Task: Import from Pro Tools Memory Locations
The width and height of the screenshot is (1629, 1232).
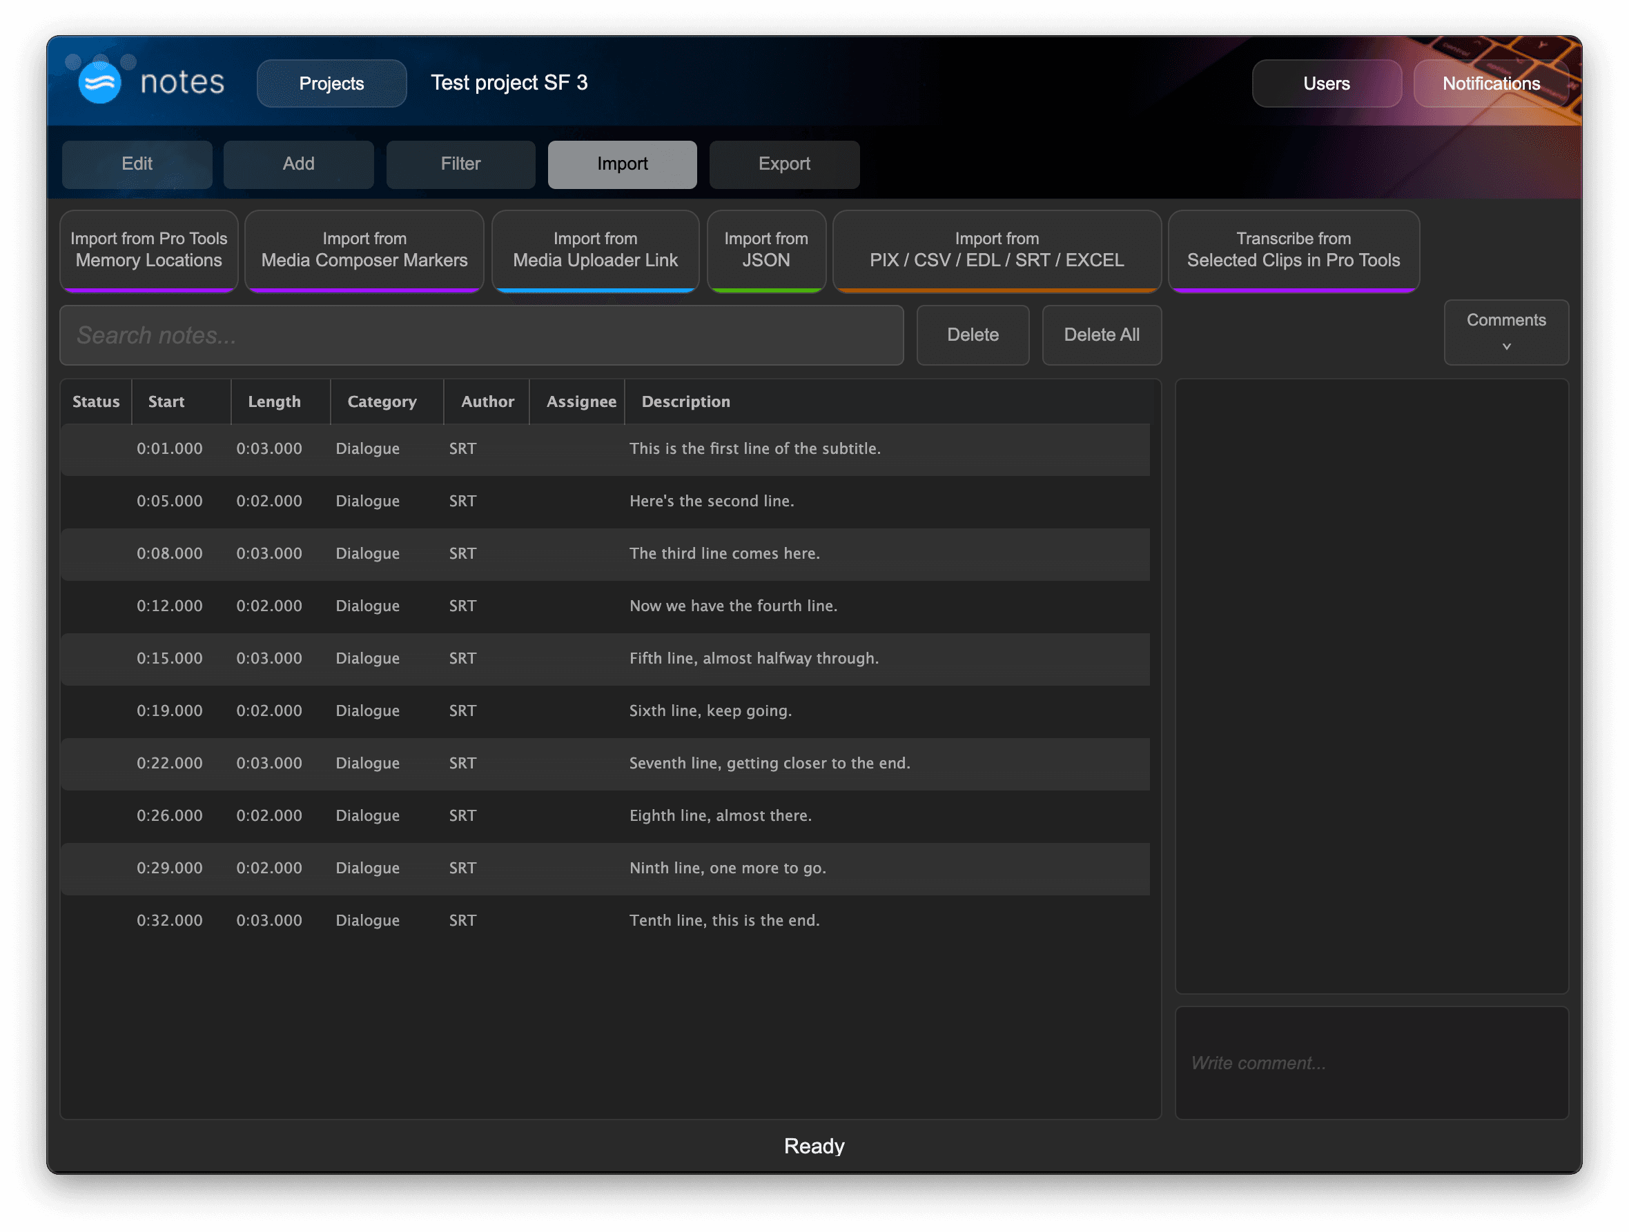Action: [x=148, y=250]
